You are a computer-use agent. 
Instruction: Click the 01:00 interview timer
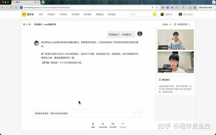[x=165, y=24]
